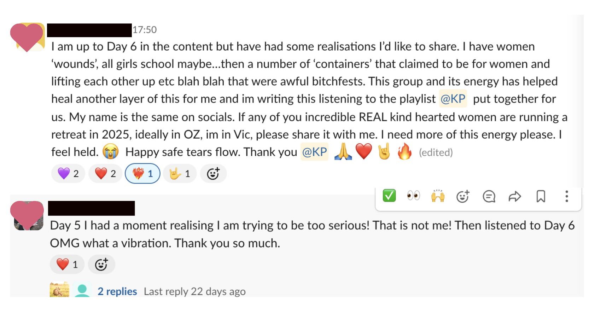Open emoji picker in message hover toolbar
589x324 pixels.
click(462, 196)
